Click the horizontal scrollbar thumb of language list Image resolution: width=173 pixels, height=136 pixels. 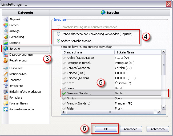pos(110,112)
